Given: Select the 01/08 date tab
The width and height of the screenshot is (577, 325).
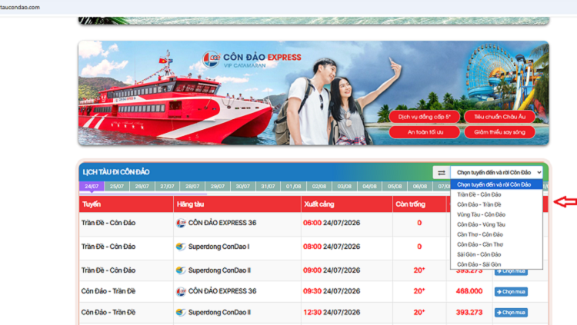Looking at the screenshot, I should (294, 187).
